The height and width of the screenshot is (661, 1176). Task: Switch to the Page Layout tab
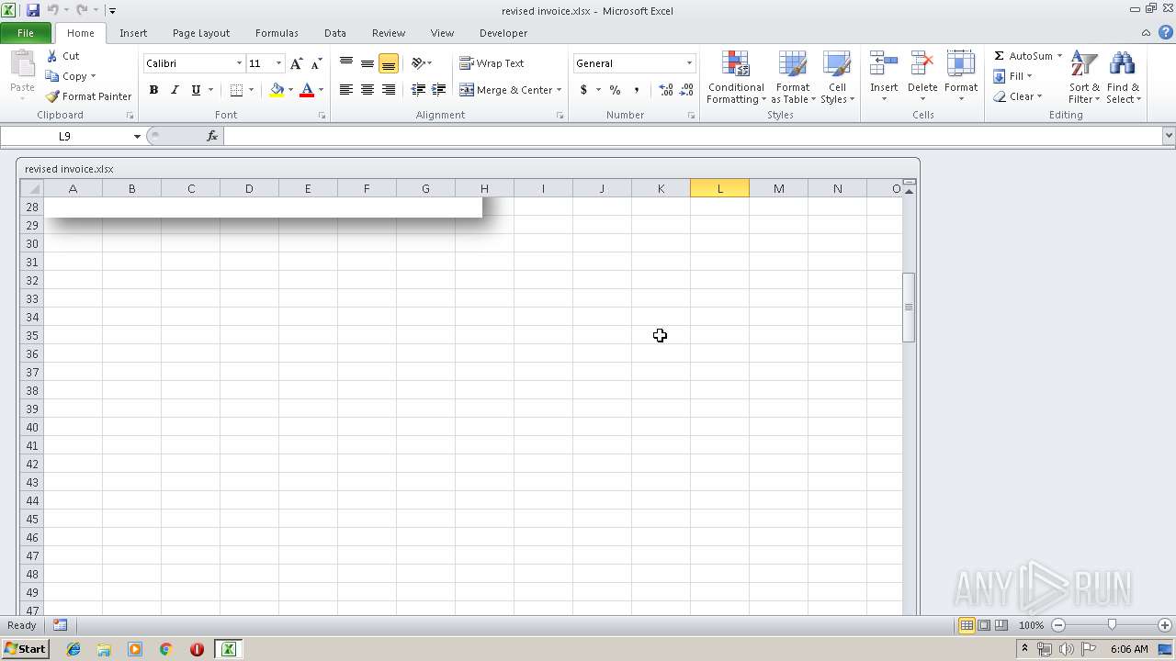(x=201, y=33)
